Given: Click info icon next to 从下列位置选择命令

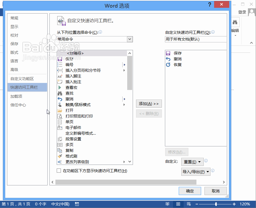Looking at the screenshot, I should pos(100,32).
